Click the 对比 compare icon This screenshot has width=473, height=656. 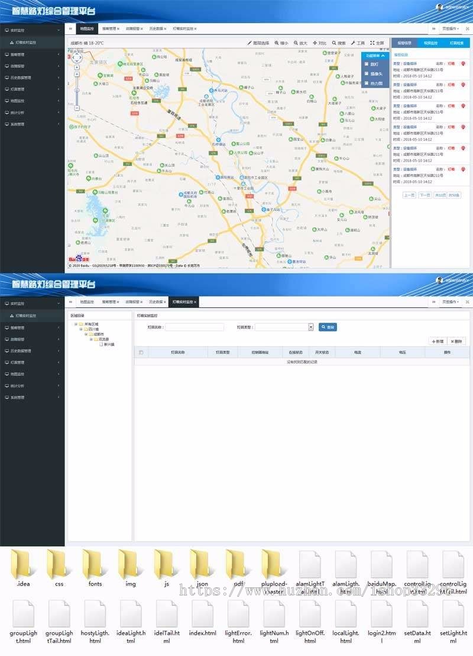point(318,42)
